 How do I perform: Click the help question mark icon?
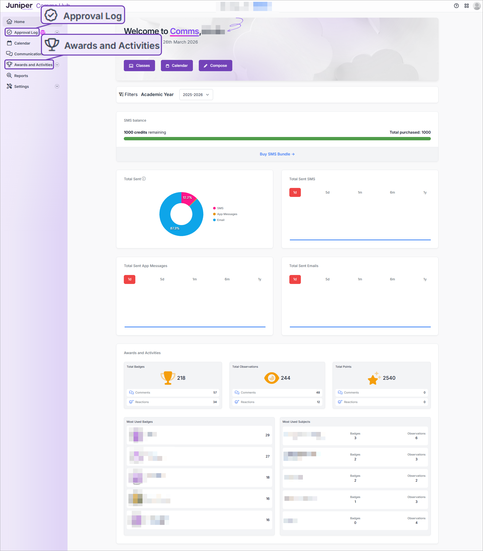[x=456, y=6]
